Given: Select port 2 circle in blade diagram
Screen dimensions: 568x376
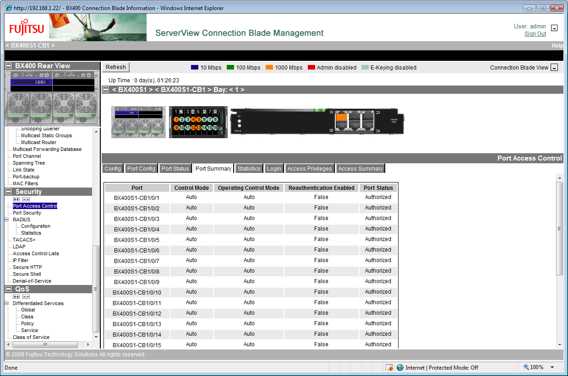Looking at the screenshot, I should [182, 119].
